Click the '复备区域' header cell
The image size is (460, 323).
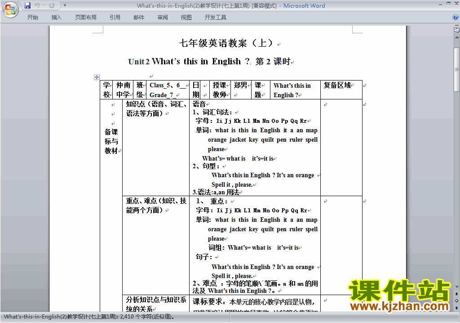pyautogui.click(x=341, y=90)
